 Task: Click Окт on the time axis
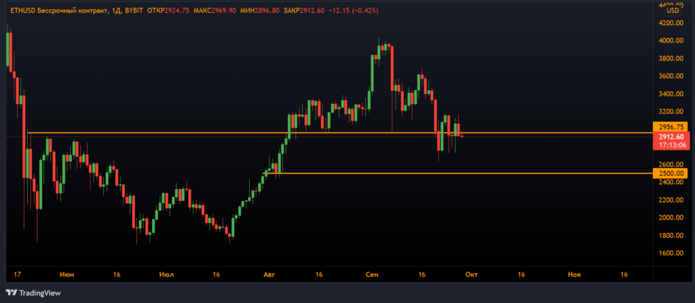tap(471, 274)
